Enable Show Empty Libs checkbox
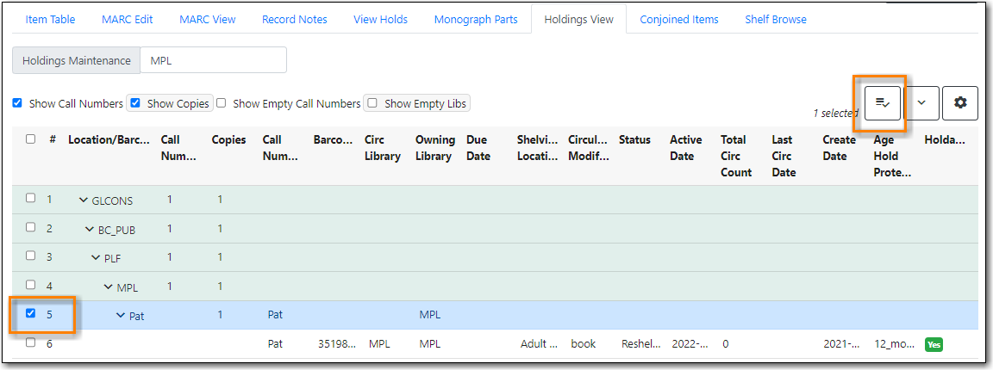 coord(372,103)
